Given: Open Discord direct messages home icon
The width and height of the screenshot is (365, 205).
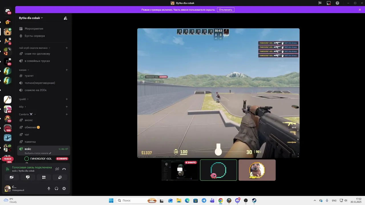Looking at the screenshot, I should [x=8, y=11].
